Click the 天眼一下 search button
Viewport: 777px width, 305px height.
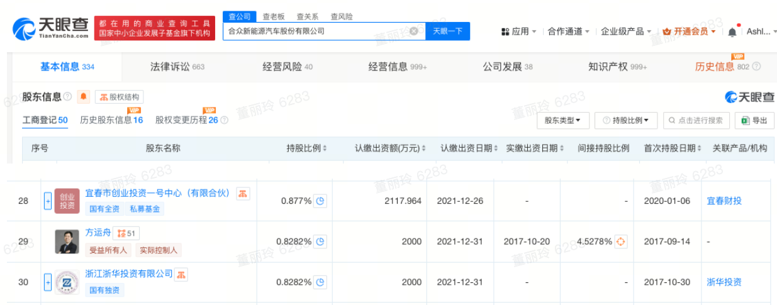(448, 31)
